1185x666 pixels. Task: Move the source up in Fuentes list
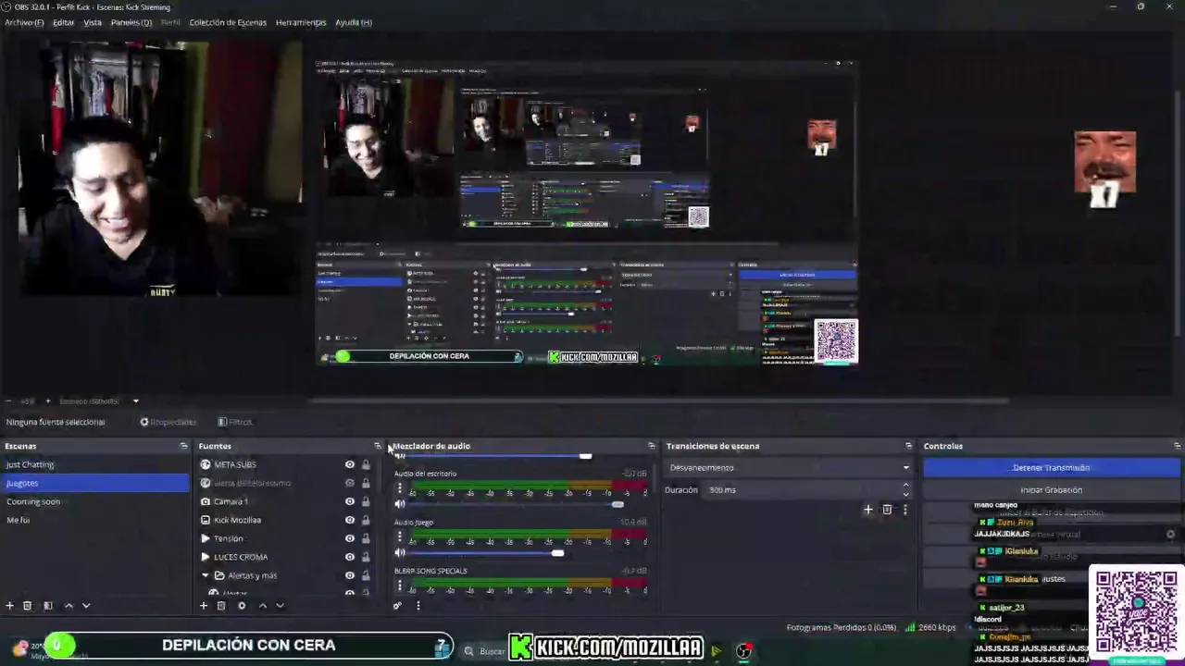coord(263,606)
